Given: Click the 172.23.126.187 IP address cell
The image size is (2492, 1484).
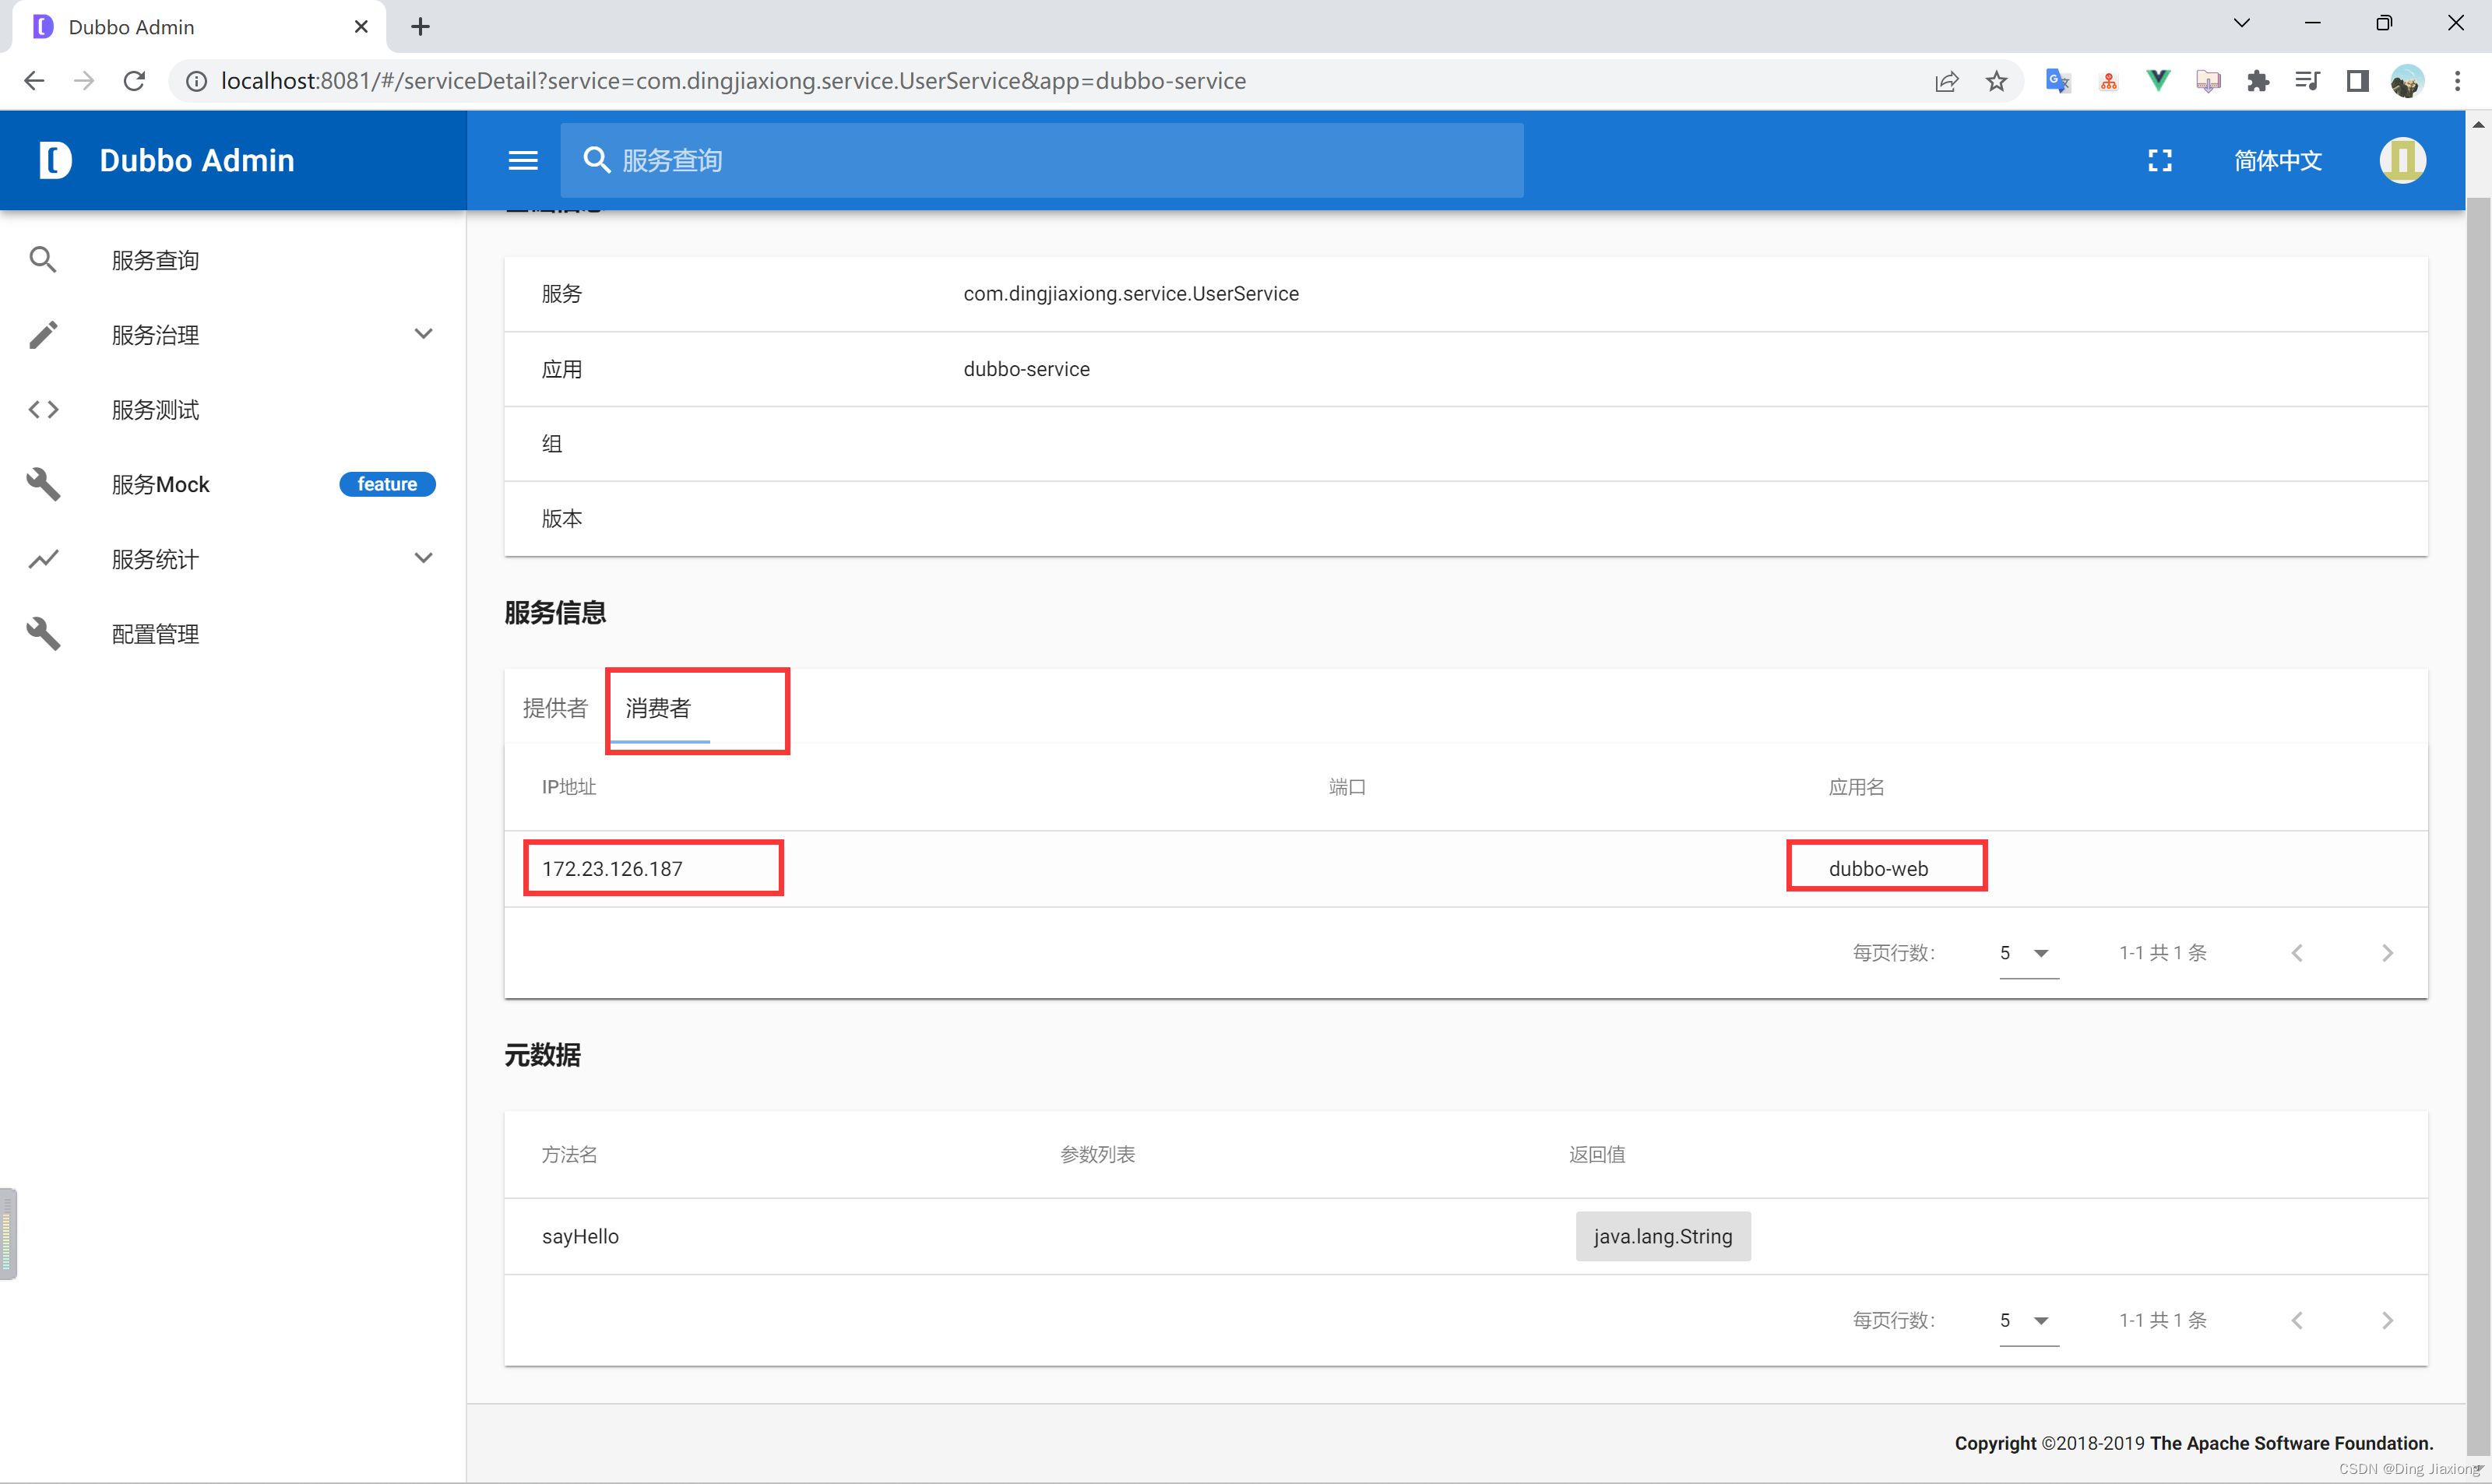Looking at the screenshot, I should pyautogui.click(x=612, y=869).
